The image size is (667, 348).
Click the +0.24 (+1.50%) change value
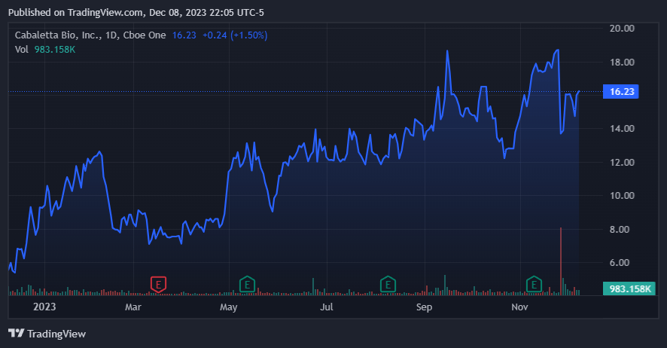(235, 35)
